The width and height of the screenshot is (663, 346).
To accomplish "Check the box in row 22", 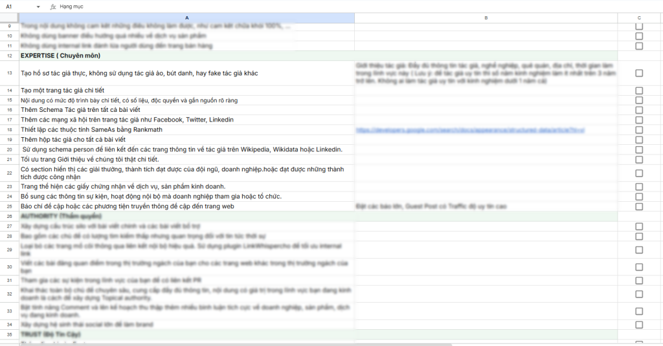I will [639, 173].
